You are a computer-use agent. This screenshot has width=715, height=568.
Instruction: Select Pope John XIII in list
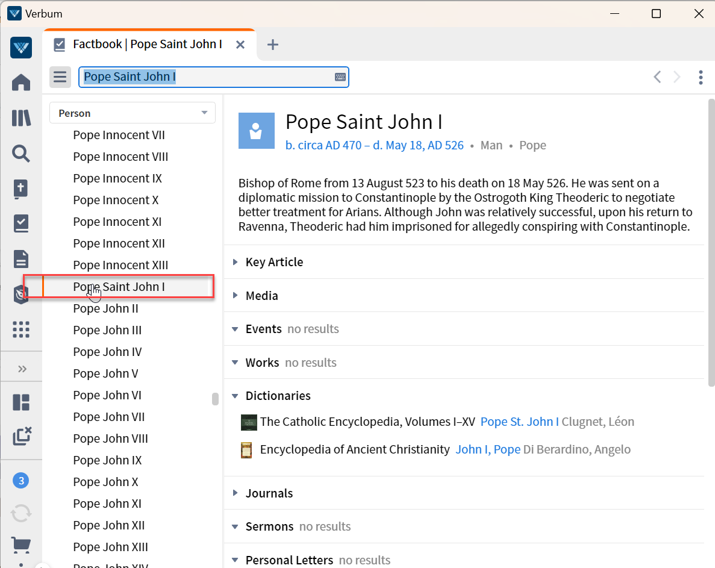click(110, 547)
